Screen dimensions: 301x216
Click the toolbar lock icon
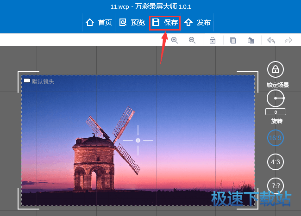click(213, 40)
